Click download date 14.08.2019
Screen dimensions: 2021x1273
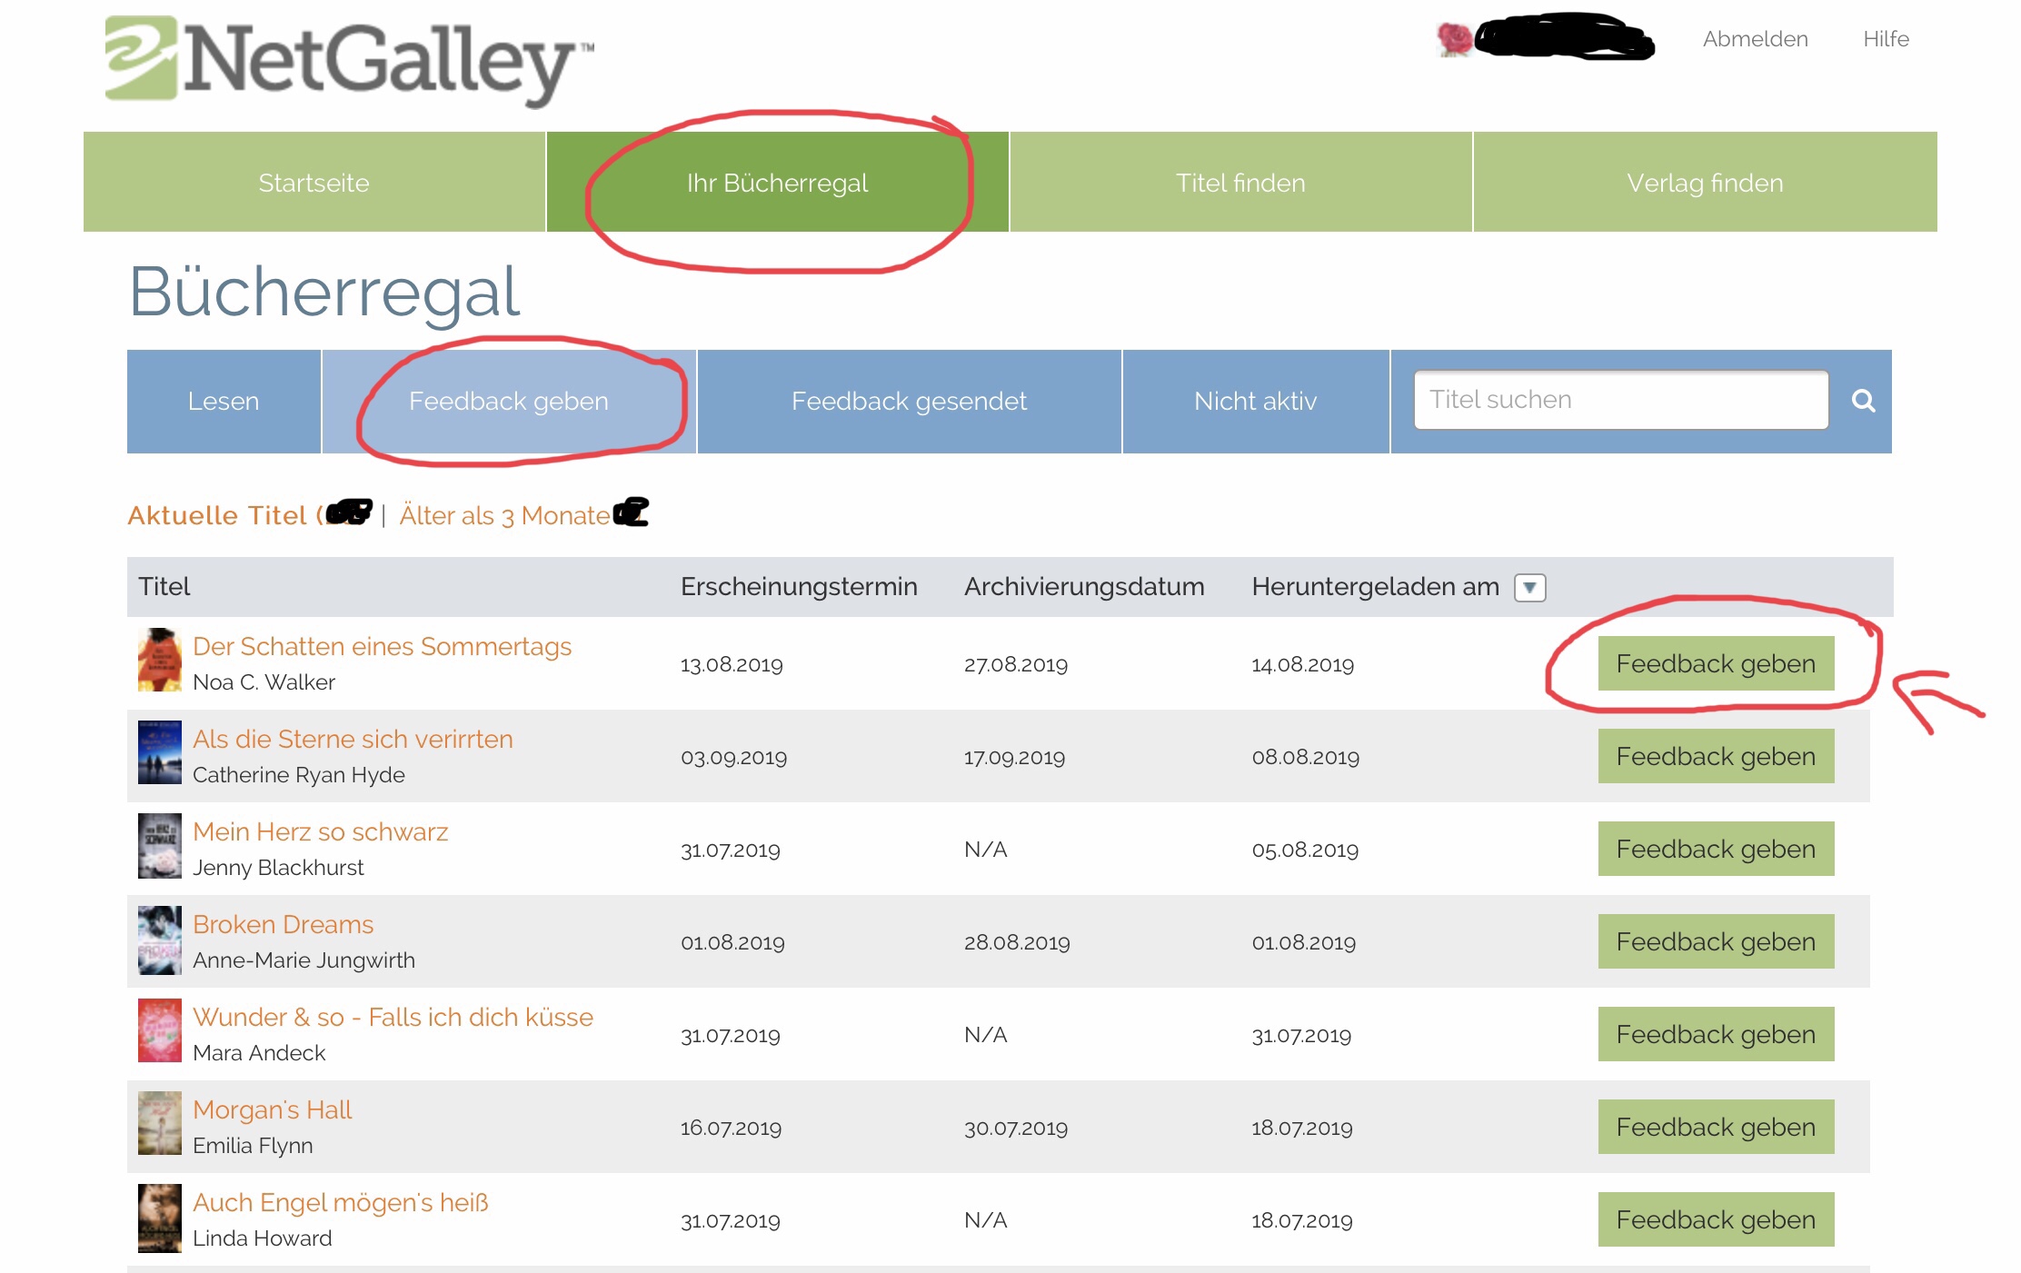click(1302, 664)
